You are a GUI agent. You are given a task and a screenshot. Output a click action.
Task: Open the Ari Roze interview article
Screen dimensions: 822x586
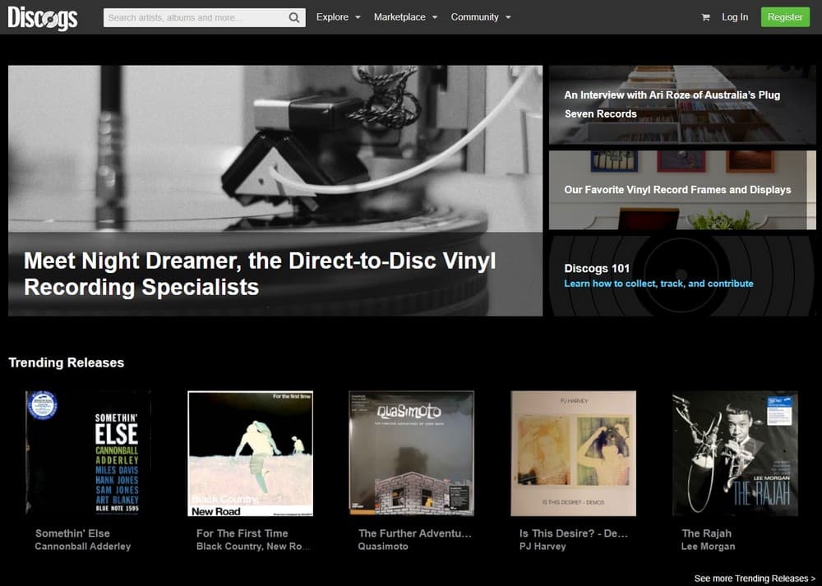(x=682, y=105)
